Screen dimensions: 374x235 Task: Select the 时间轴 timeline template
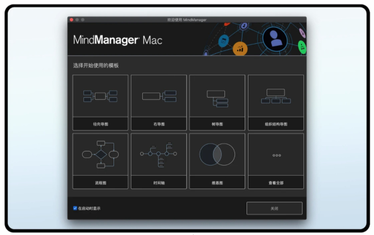[159, 161]
